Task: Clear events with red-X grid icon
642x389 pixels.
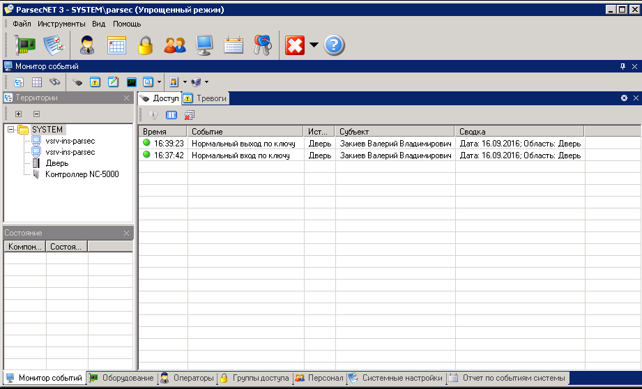Action: 190,115
